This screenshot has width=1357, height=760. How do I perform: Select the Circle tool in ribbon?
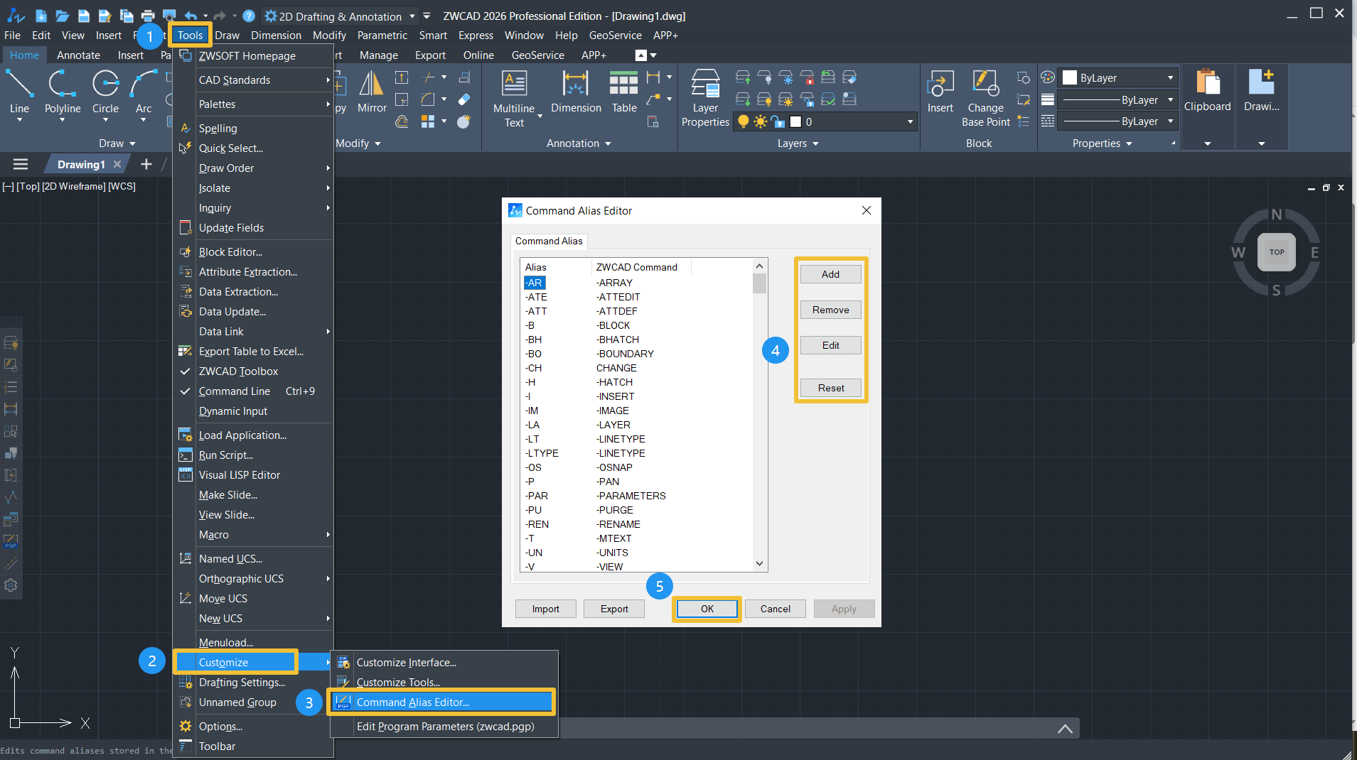[105, 85]
